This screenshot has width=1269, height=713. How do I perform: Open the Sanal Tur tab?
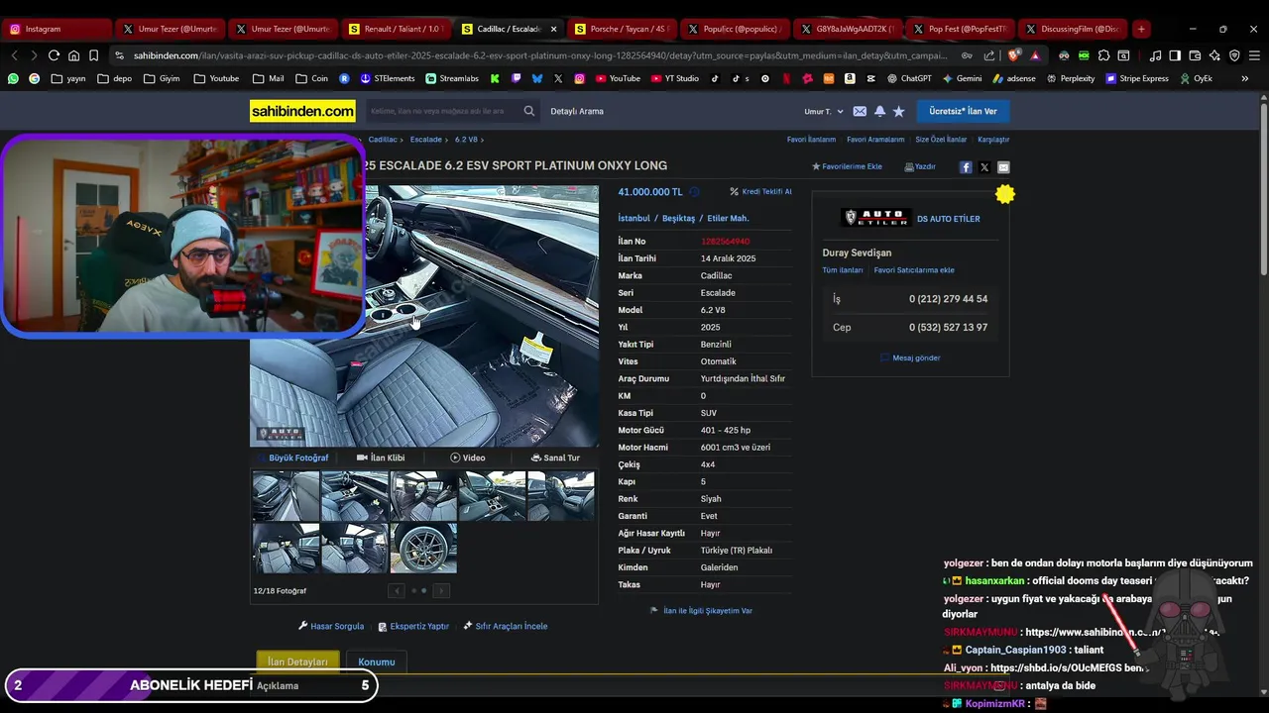(x=555, y=458)
